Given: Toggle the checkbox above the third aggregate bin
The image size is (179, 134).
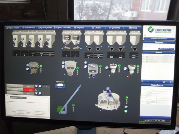Looking at the screenshot, I should [37, 31].
